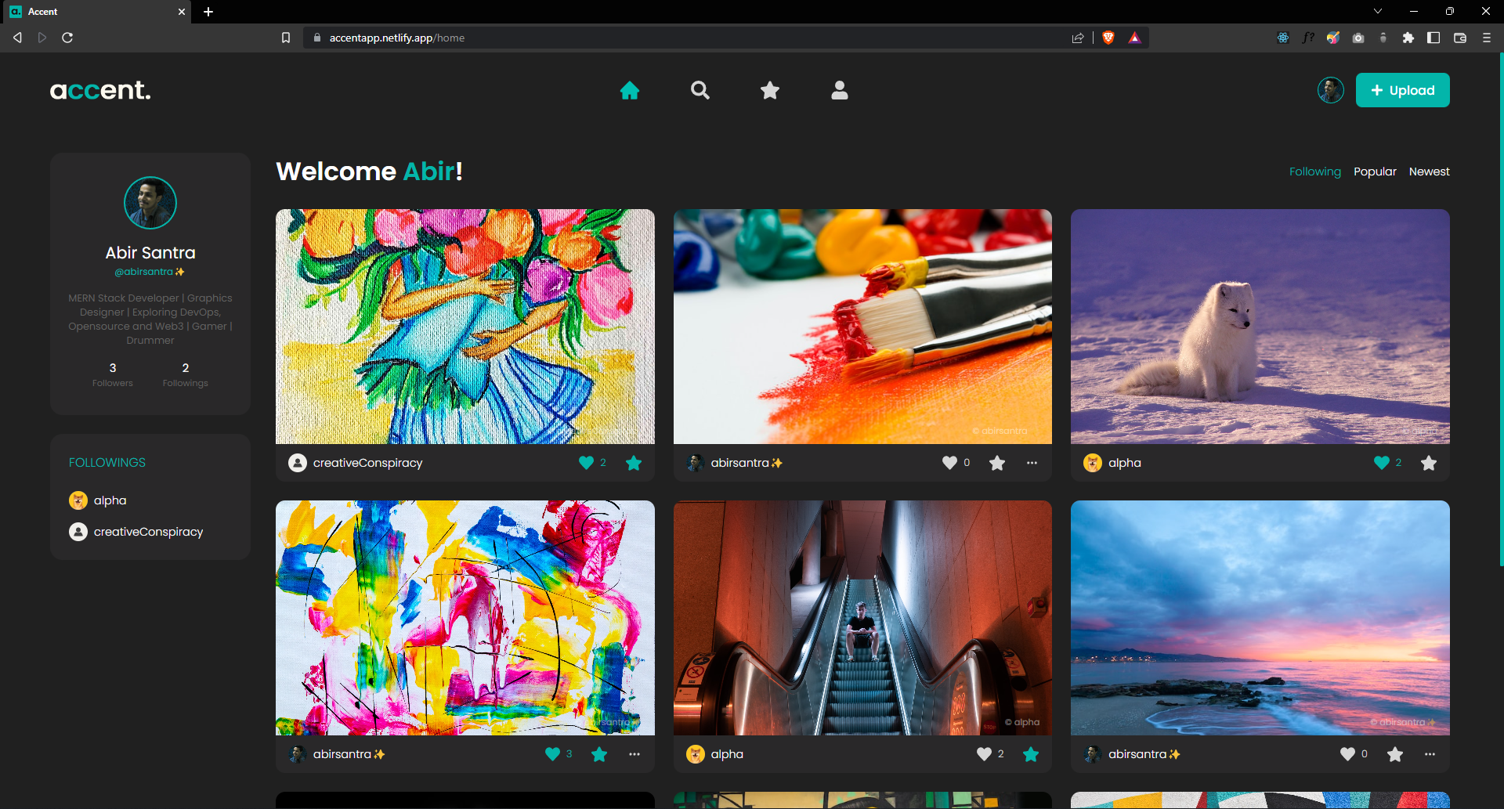Image resolution: width=1504 pixels, height=809 pixels.
Task: Click the Upload button
Action: (x=1403, y=90)
